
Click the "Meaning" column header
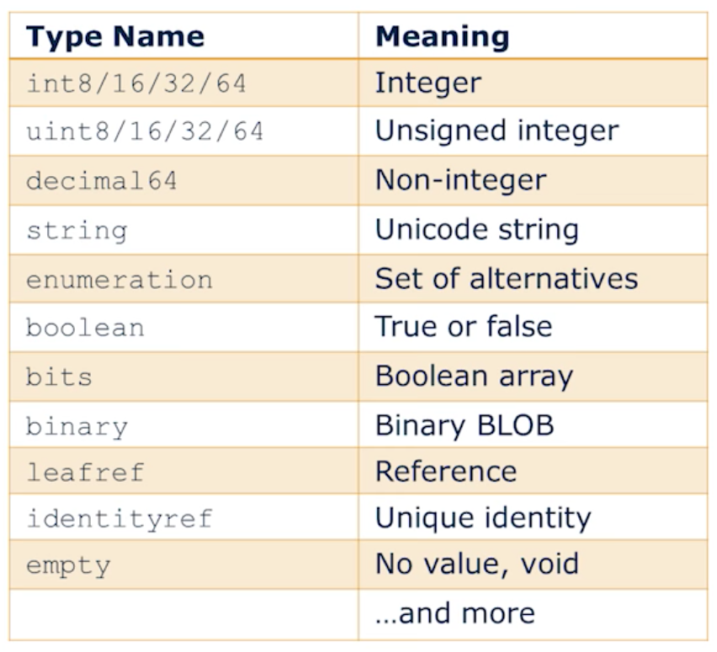click(x=442, y=36)
